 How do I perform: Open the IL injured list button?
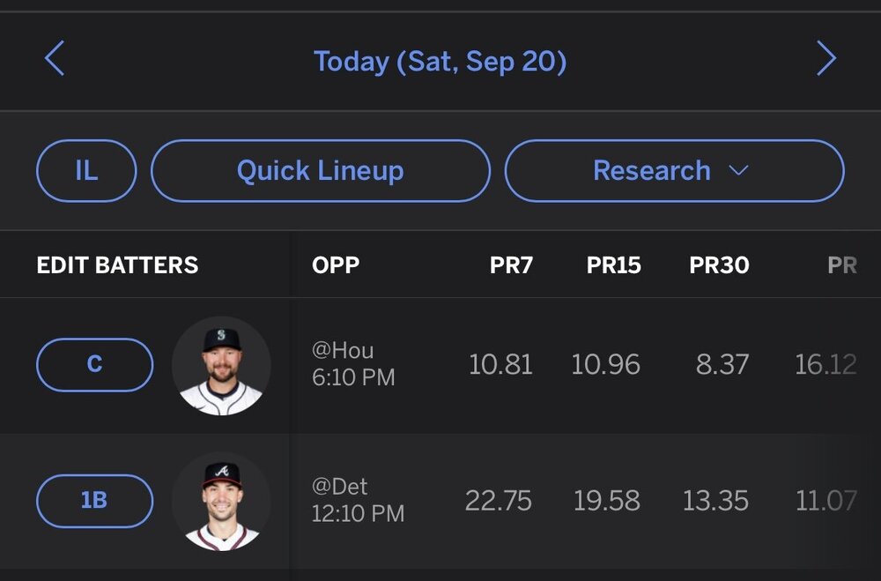[x=86, y=170]
